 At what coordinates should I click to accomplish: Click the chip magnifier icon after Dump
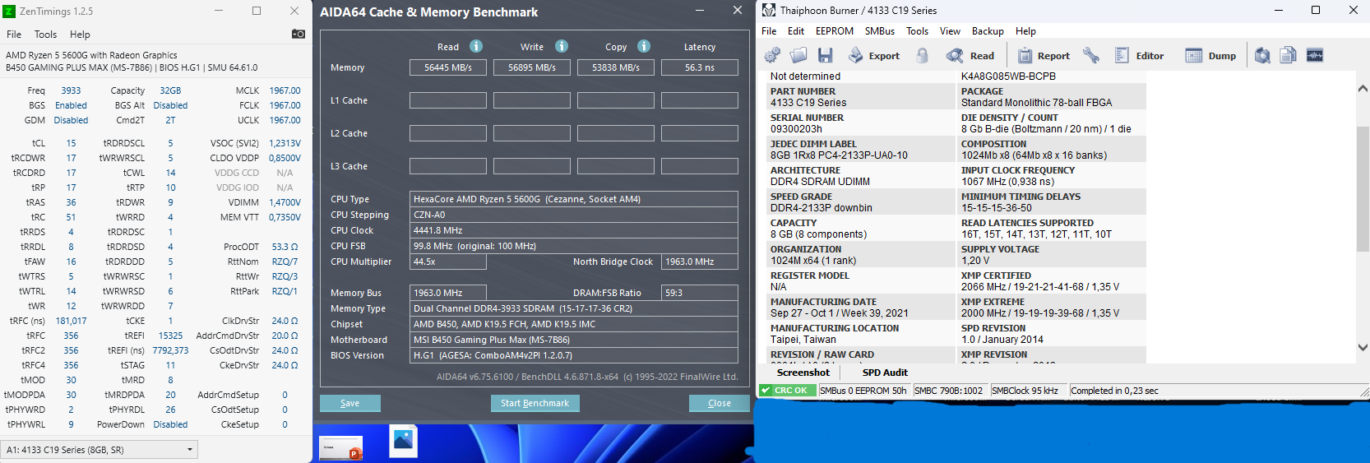(1262, 55)
